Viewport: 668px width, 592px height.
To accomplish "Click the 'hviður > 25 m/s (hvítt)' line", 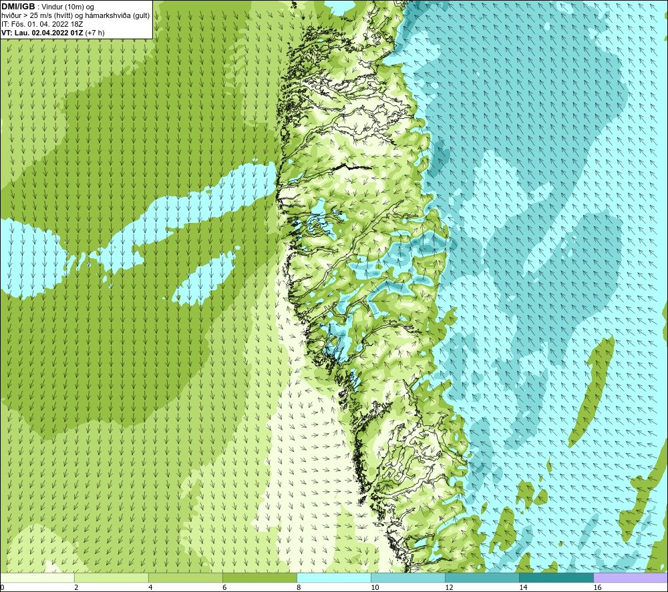I will [x=37, y=16].
